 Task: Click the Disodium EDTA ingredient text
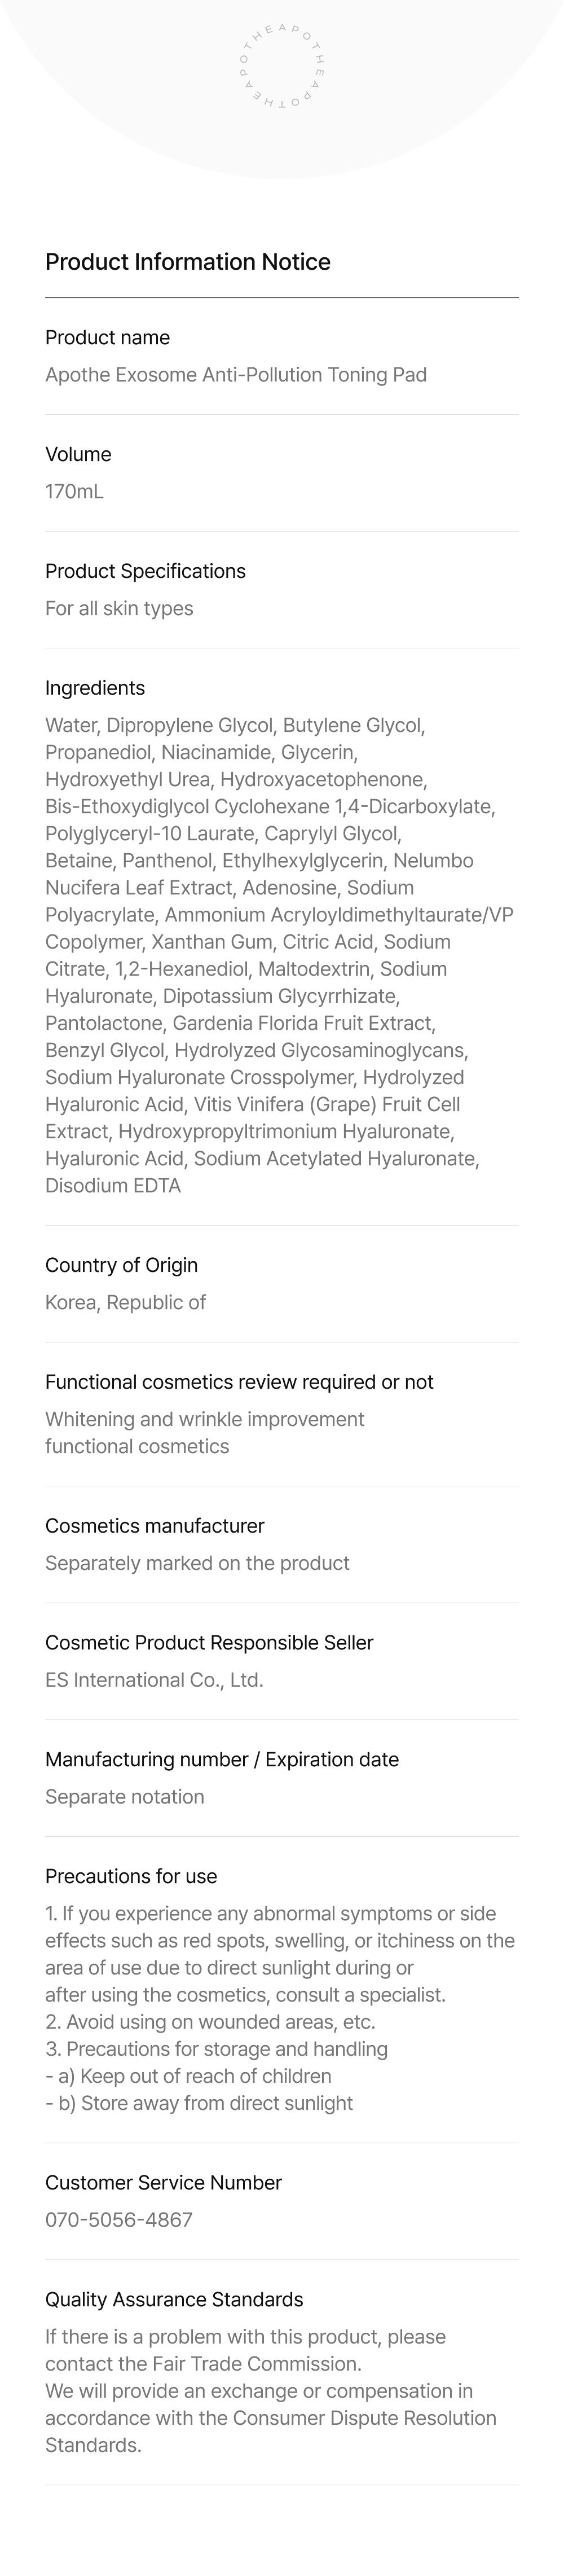click(x=113, y=1186)
